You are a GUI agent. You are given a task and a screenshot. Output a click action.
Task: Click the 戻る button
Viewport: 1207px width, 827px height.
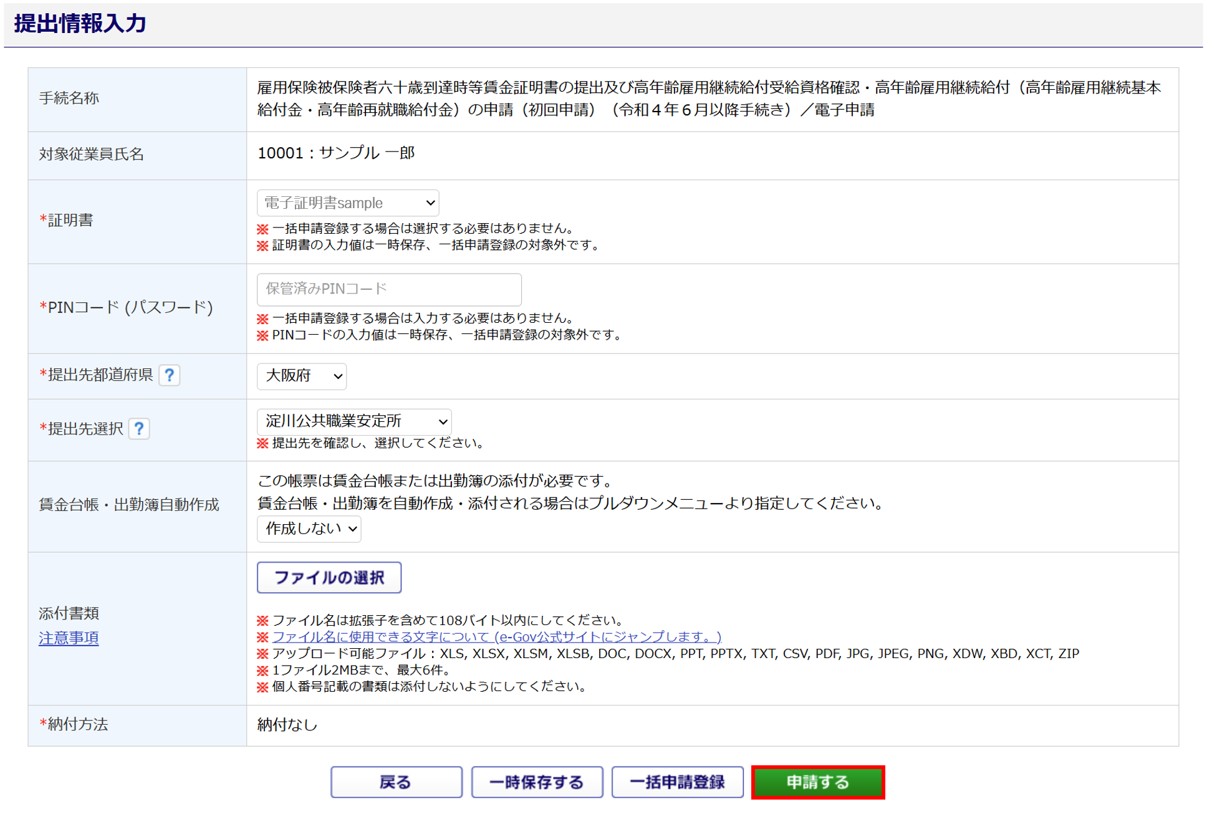[x=396, y=782]
